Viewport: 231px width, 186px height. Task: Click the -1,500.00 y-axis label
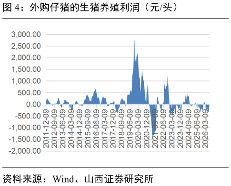25,139
